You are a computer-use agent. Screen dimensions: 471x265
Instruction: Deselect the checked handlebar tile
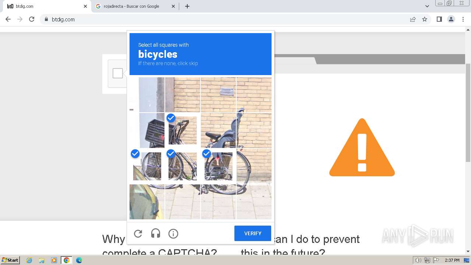[183, 130]
